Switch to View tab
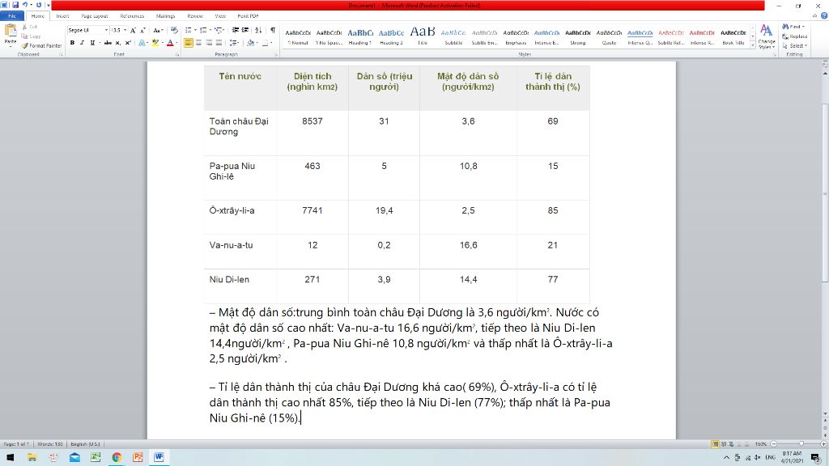Screen dimensions: 829x466 tap(220, 16)
